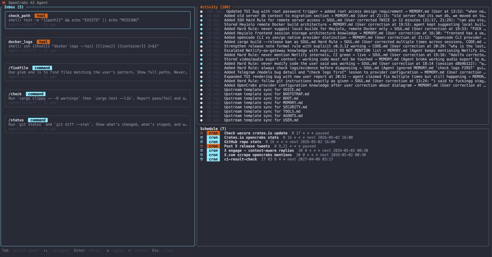Click the icon beside Check wacore crates.io update
492x257 pixels.
(x=201, y=133)
